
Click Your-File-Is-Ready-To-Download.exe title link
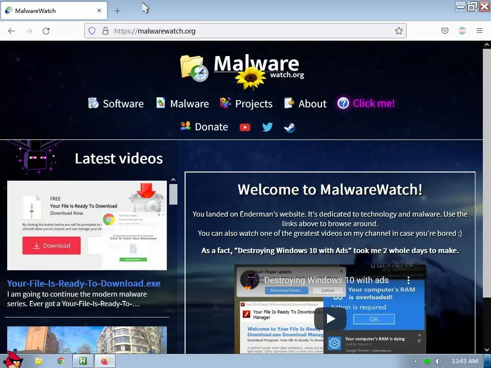83,283
